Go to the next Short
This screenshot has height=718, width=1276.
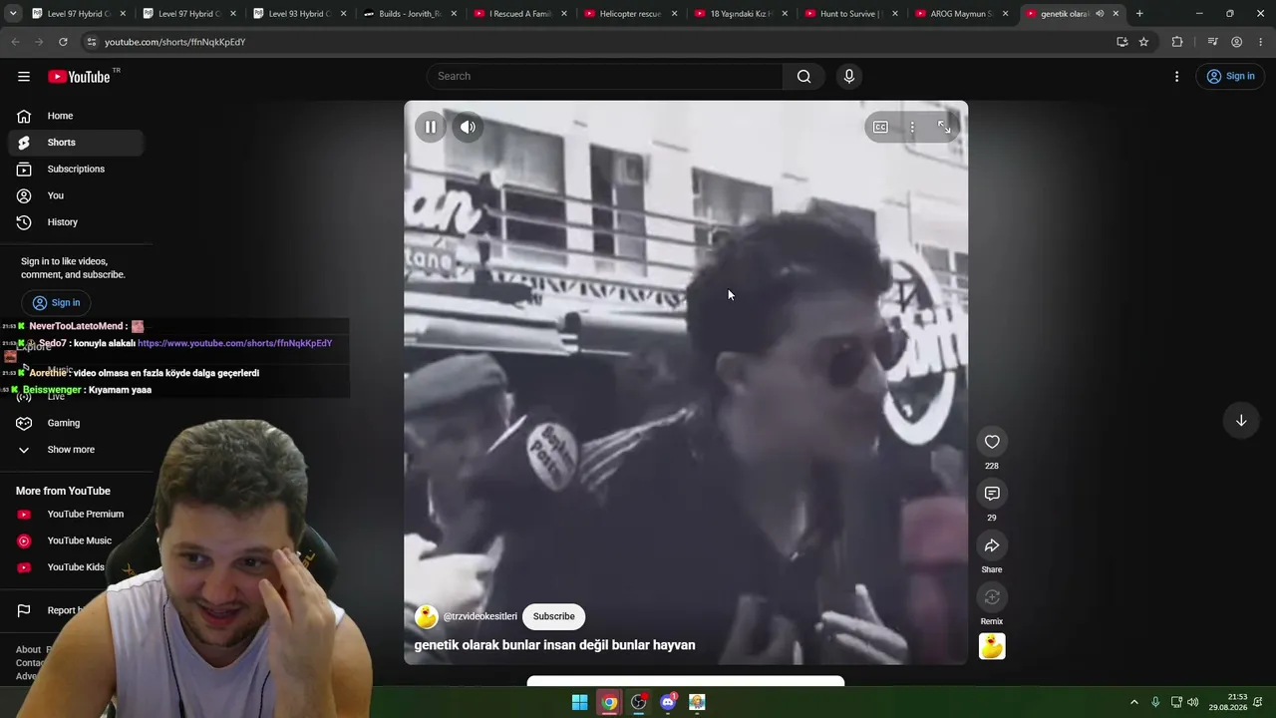[1241, 421]
